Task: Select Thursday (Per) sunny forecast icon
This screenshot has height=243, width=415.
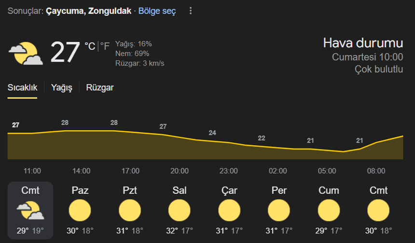Action: [279, 211]
